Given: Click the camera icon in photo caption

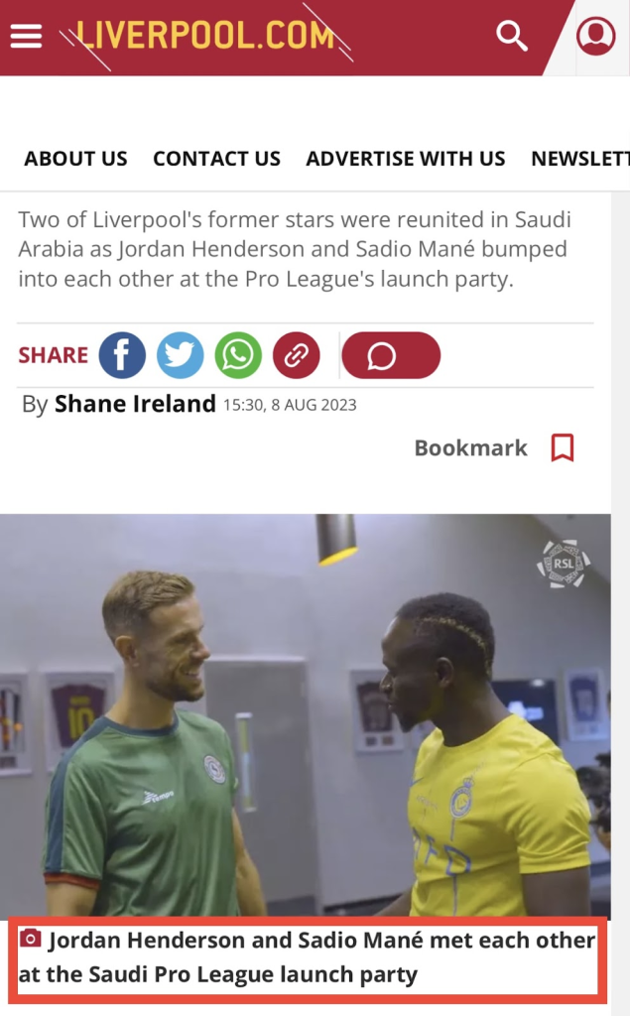Looking at the screenshot, I should [x=30, y=938].
